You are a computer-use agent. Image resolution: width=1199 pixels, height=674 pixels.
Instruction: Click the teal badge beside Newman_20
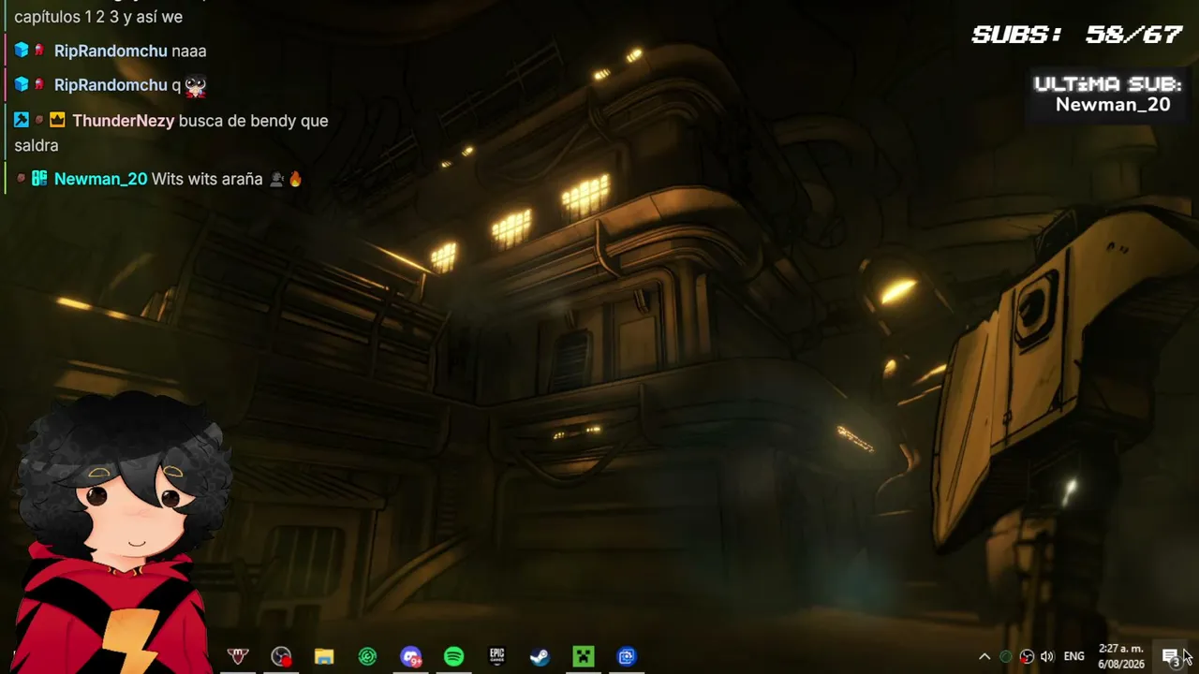(x=39, y=179)
